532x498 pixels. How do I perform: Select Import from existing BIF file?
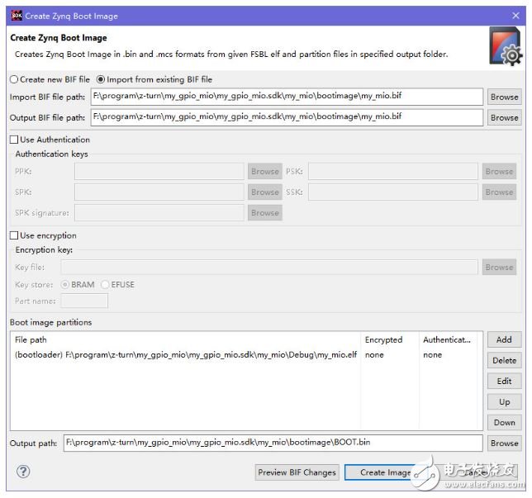tap(102, 79)
